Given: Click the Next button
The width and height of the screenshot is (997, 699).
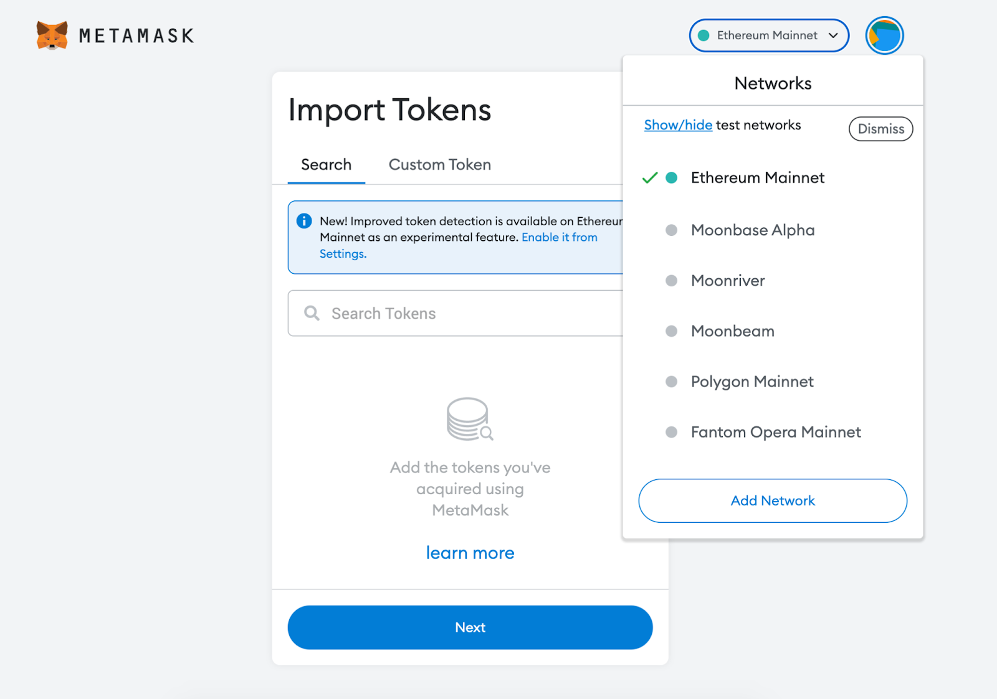Looking at the screenshot, I should click(x=470, y=627).
